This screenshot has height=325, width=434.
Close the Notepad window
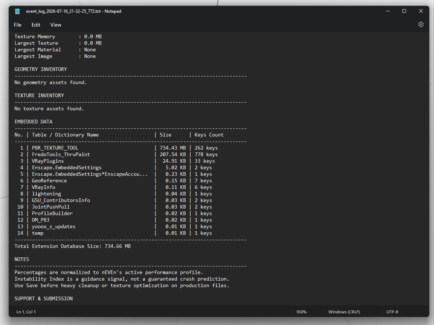(x=421, y=11)
